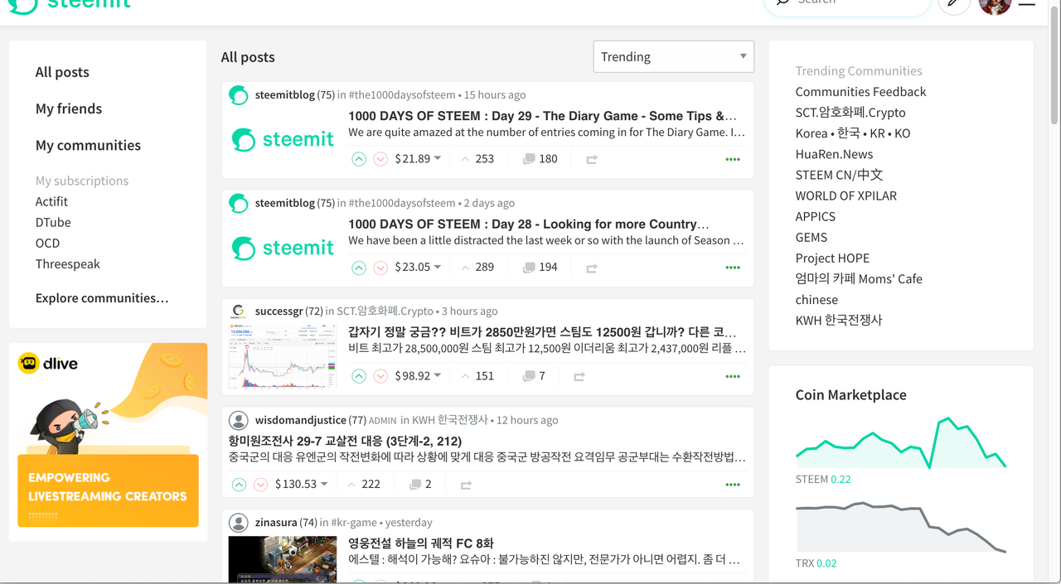Show voters list for 151 votes

(x=477, y=376)
